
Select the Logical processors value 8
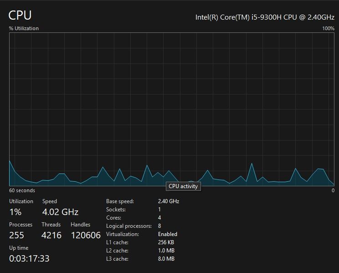(159, 226)
